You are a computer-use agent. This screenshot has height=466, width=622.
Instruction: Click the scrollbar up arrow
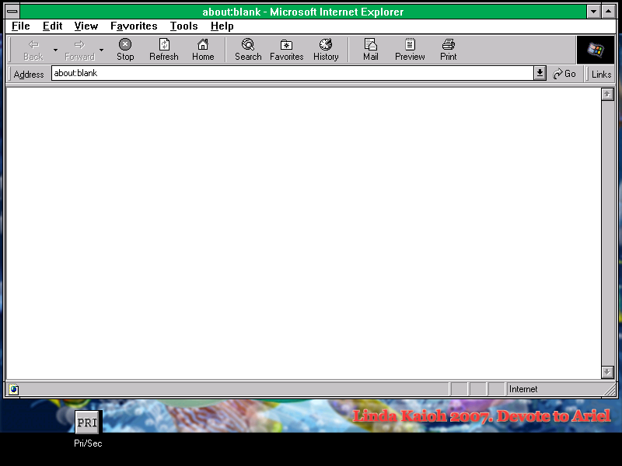[607, 94]
